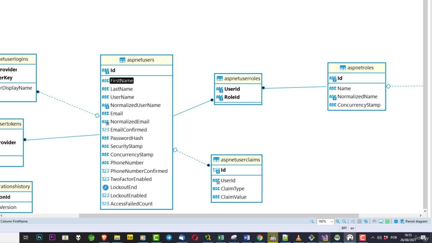Viewport: 432px width, 243px height.
Task: Select UserId column in aspnetuserroles
Action: tap(232, 89)
